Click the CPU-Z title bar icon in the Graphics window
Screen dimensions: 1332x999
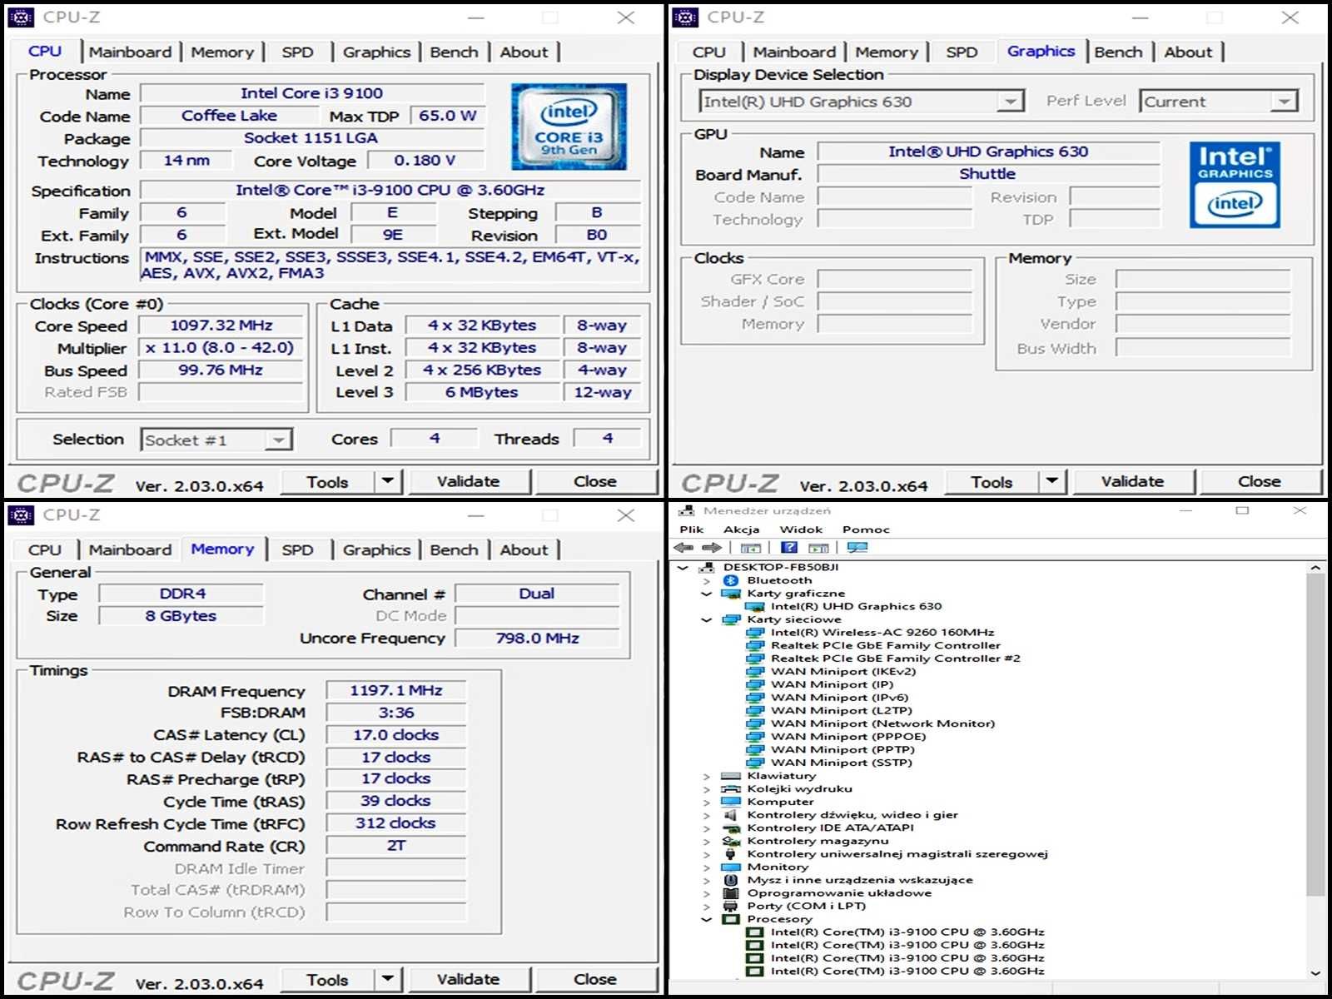coord(686,17)
